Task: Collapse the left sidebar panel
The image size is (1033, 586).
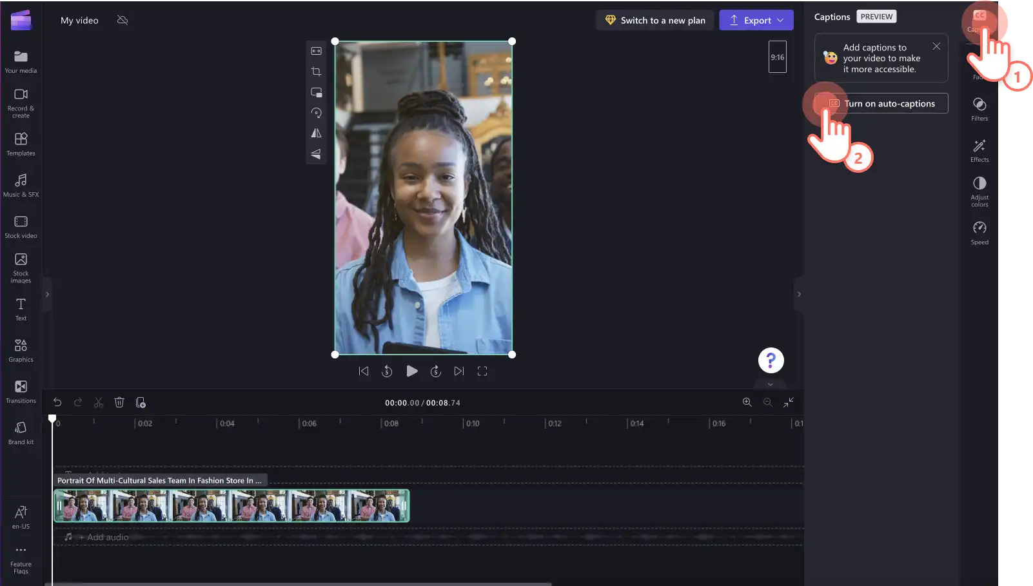Action: (x=47, y=295)
